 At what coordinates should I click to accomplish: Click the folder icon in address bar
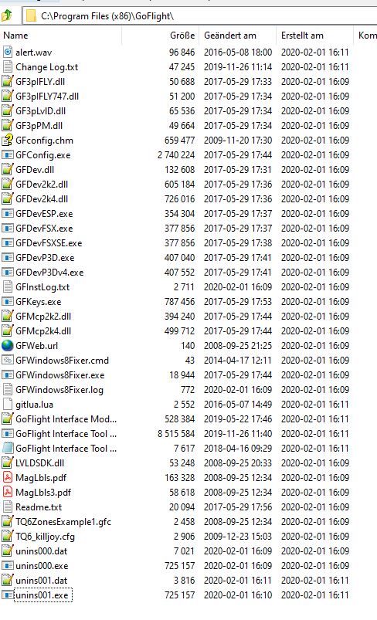(31, 15)
